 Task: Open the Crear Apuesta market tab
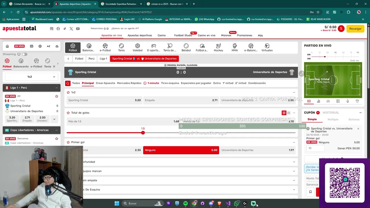[x=105, y=83]
